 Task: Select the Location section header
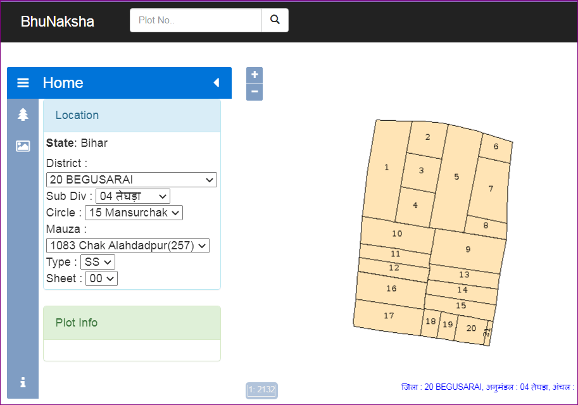pos(77,115)
